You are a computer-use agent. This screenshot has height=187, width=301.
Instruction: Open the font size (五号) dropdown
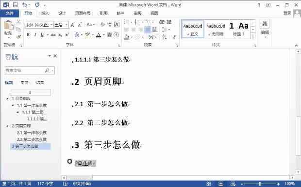(67, 25)
